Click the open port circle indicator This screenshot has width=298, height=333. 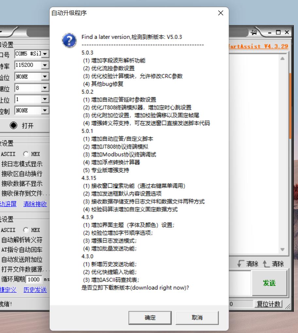[x=13, y=125]
